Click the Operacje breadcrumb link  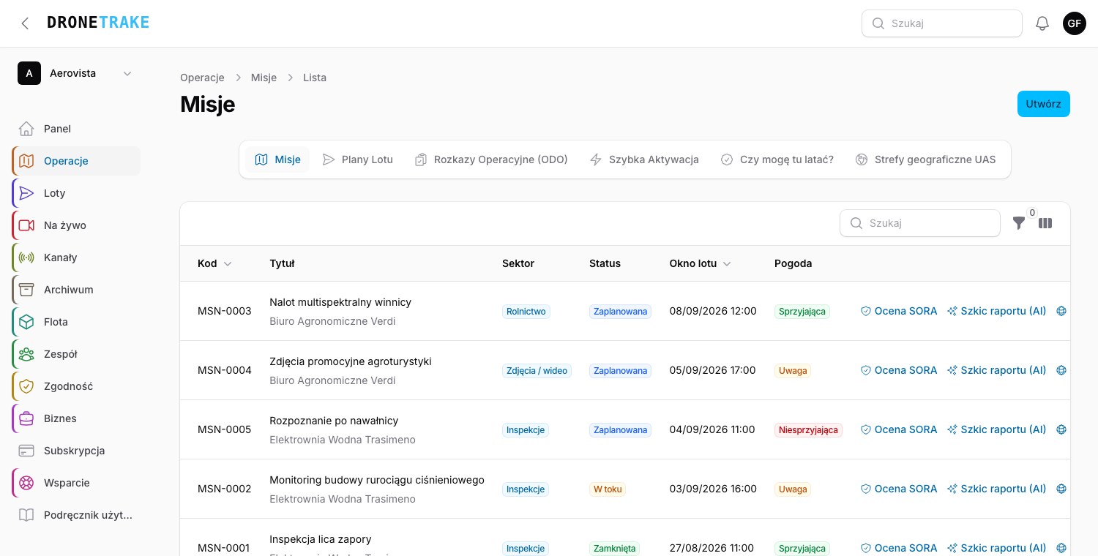pos(202,78)
